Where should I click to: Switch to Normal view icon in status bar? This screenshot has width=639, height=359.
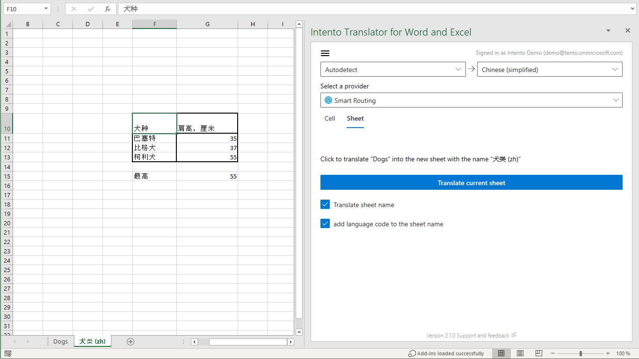point(501,353)
